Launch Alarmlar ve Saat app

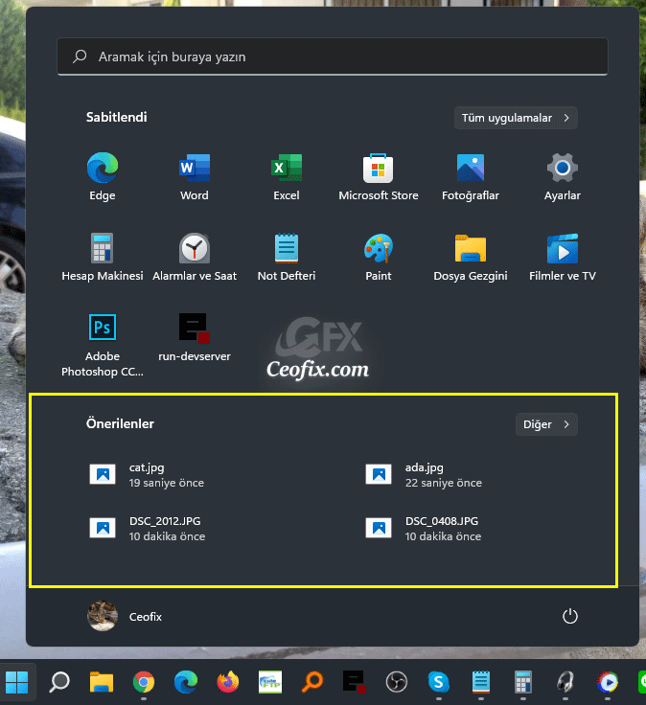(x=195, y=258)
